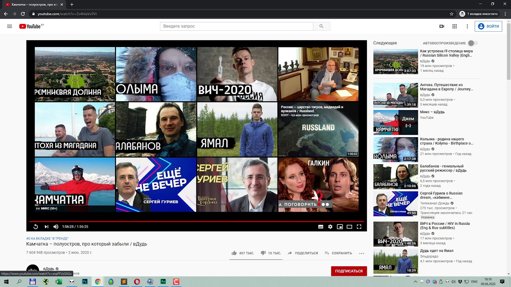
Task: Save the video with СОХРАНИТЬ
Action: (x=338, y=253)
